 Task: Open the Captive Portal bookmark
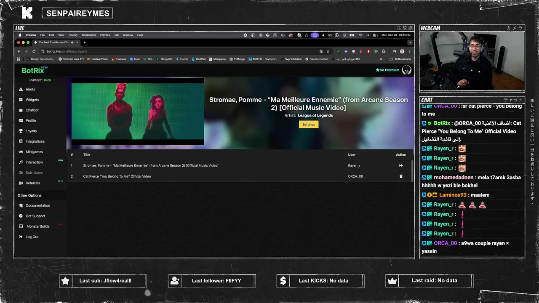[97, 59]
